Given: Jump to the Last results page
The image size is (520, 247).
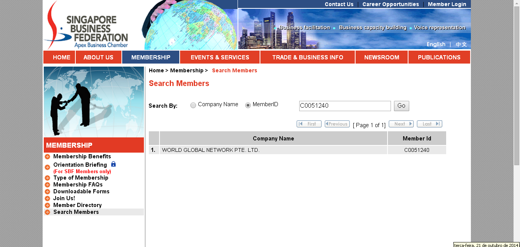Looking at the screenshot, I should [429, 124].
